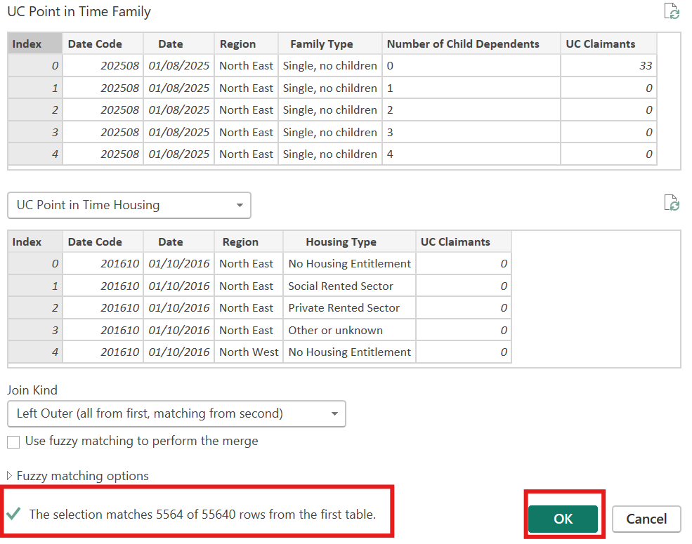Image resolution: width=692 pixels, height=544 pixels.
Task: Select Family Type column header in first table
Action: click(x=330, y=44)
